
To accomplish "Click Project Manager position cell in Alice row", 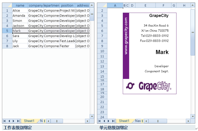I will tap(67, 10).
